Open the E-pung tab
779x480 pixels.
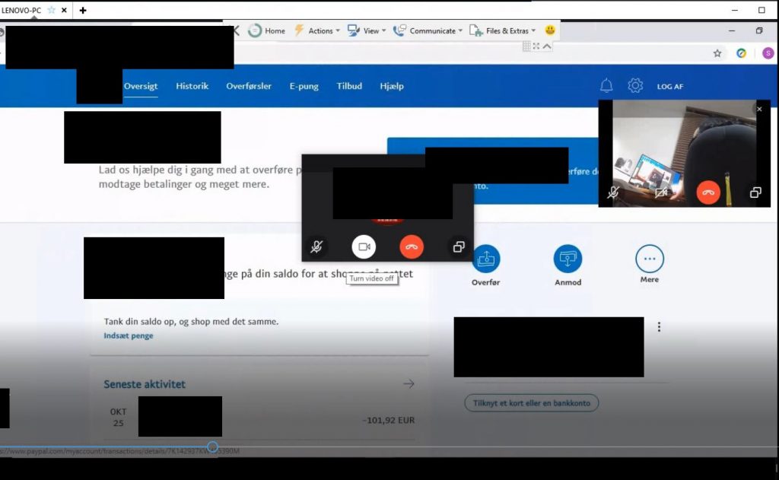click(x=304, y=86)
